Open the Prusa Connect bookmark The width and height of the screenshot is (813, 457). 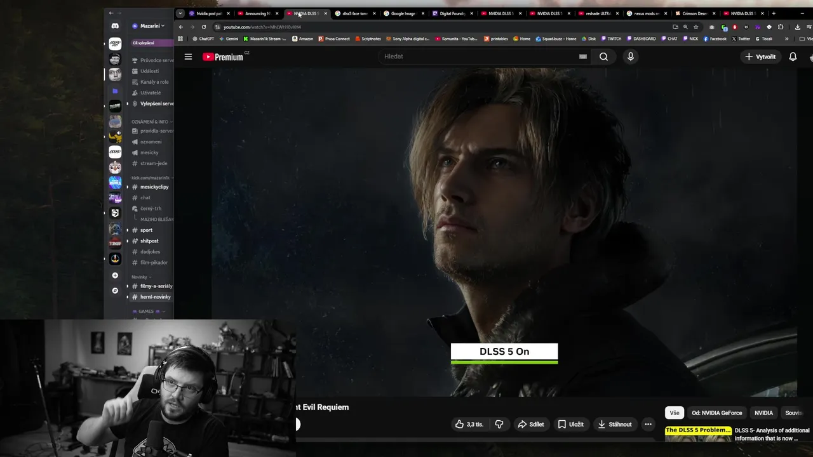click(333, 39)
